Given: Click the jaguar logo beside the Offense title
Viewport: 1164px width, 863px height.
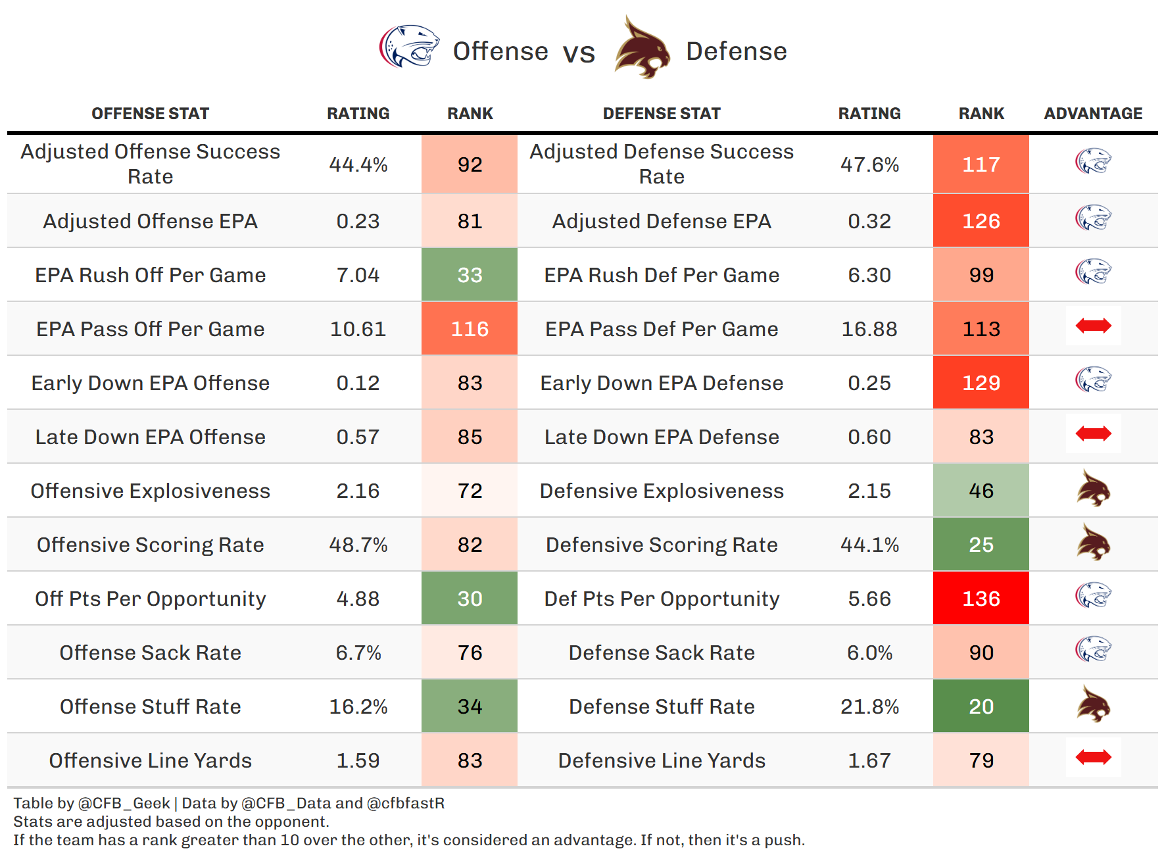Looking at the screenshot, I should (409, 47).
